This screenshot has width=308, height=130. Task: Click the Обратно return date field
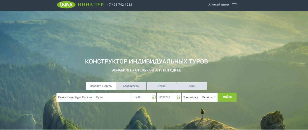point(166,97)
